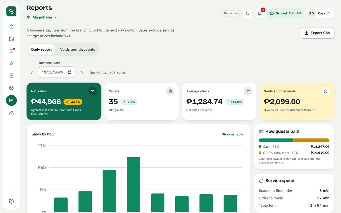
Task: Open notifications bell with 2 badge
Action: coord(260,13)
